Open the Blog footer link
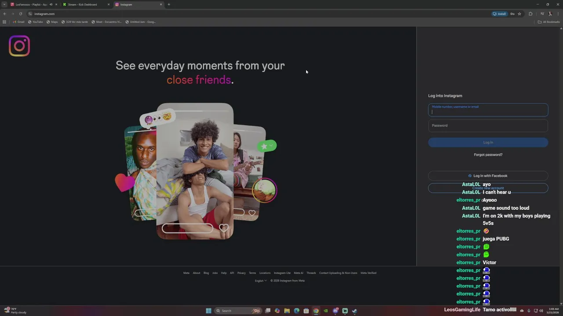Image resolution: width=563 pixels, height=316 pixels. click(x=206, y=273)
